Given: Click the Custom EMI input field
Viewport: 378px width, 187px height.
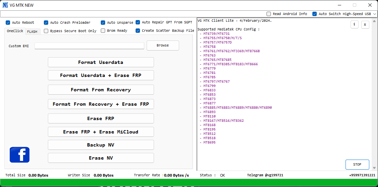Looking at the screenshot, I should click(89, 45).
